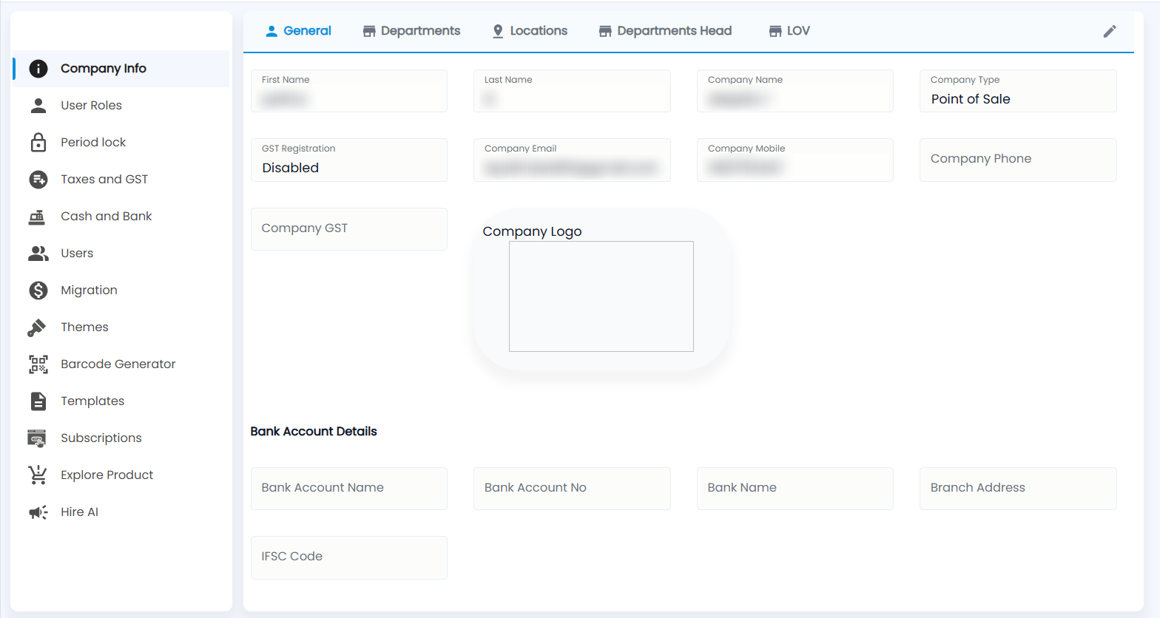1160x618 pixels.
Task: Open the GST Registration dropdown
Action: click(x=349, y=160)
